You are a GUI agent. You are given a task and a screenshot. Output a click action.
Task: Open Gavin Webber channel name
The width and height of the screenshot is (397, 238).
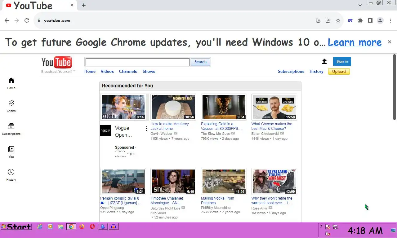pyautogui.click(x=162, y=134)
